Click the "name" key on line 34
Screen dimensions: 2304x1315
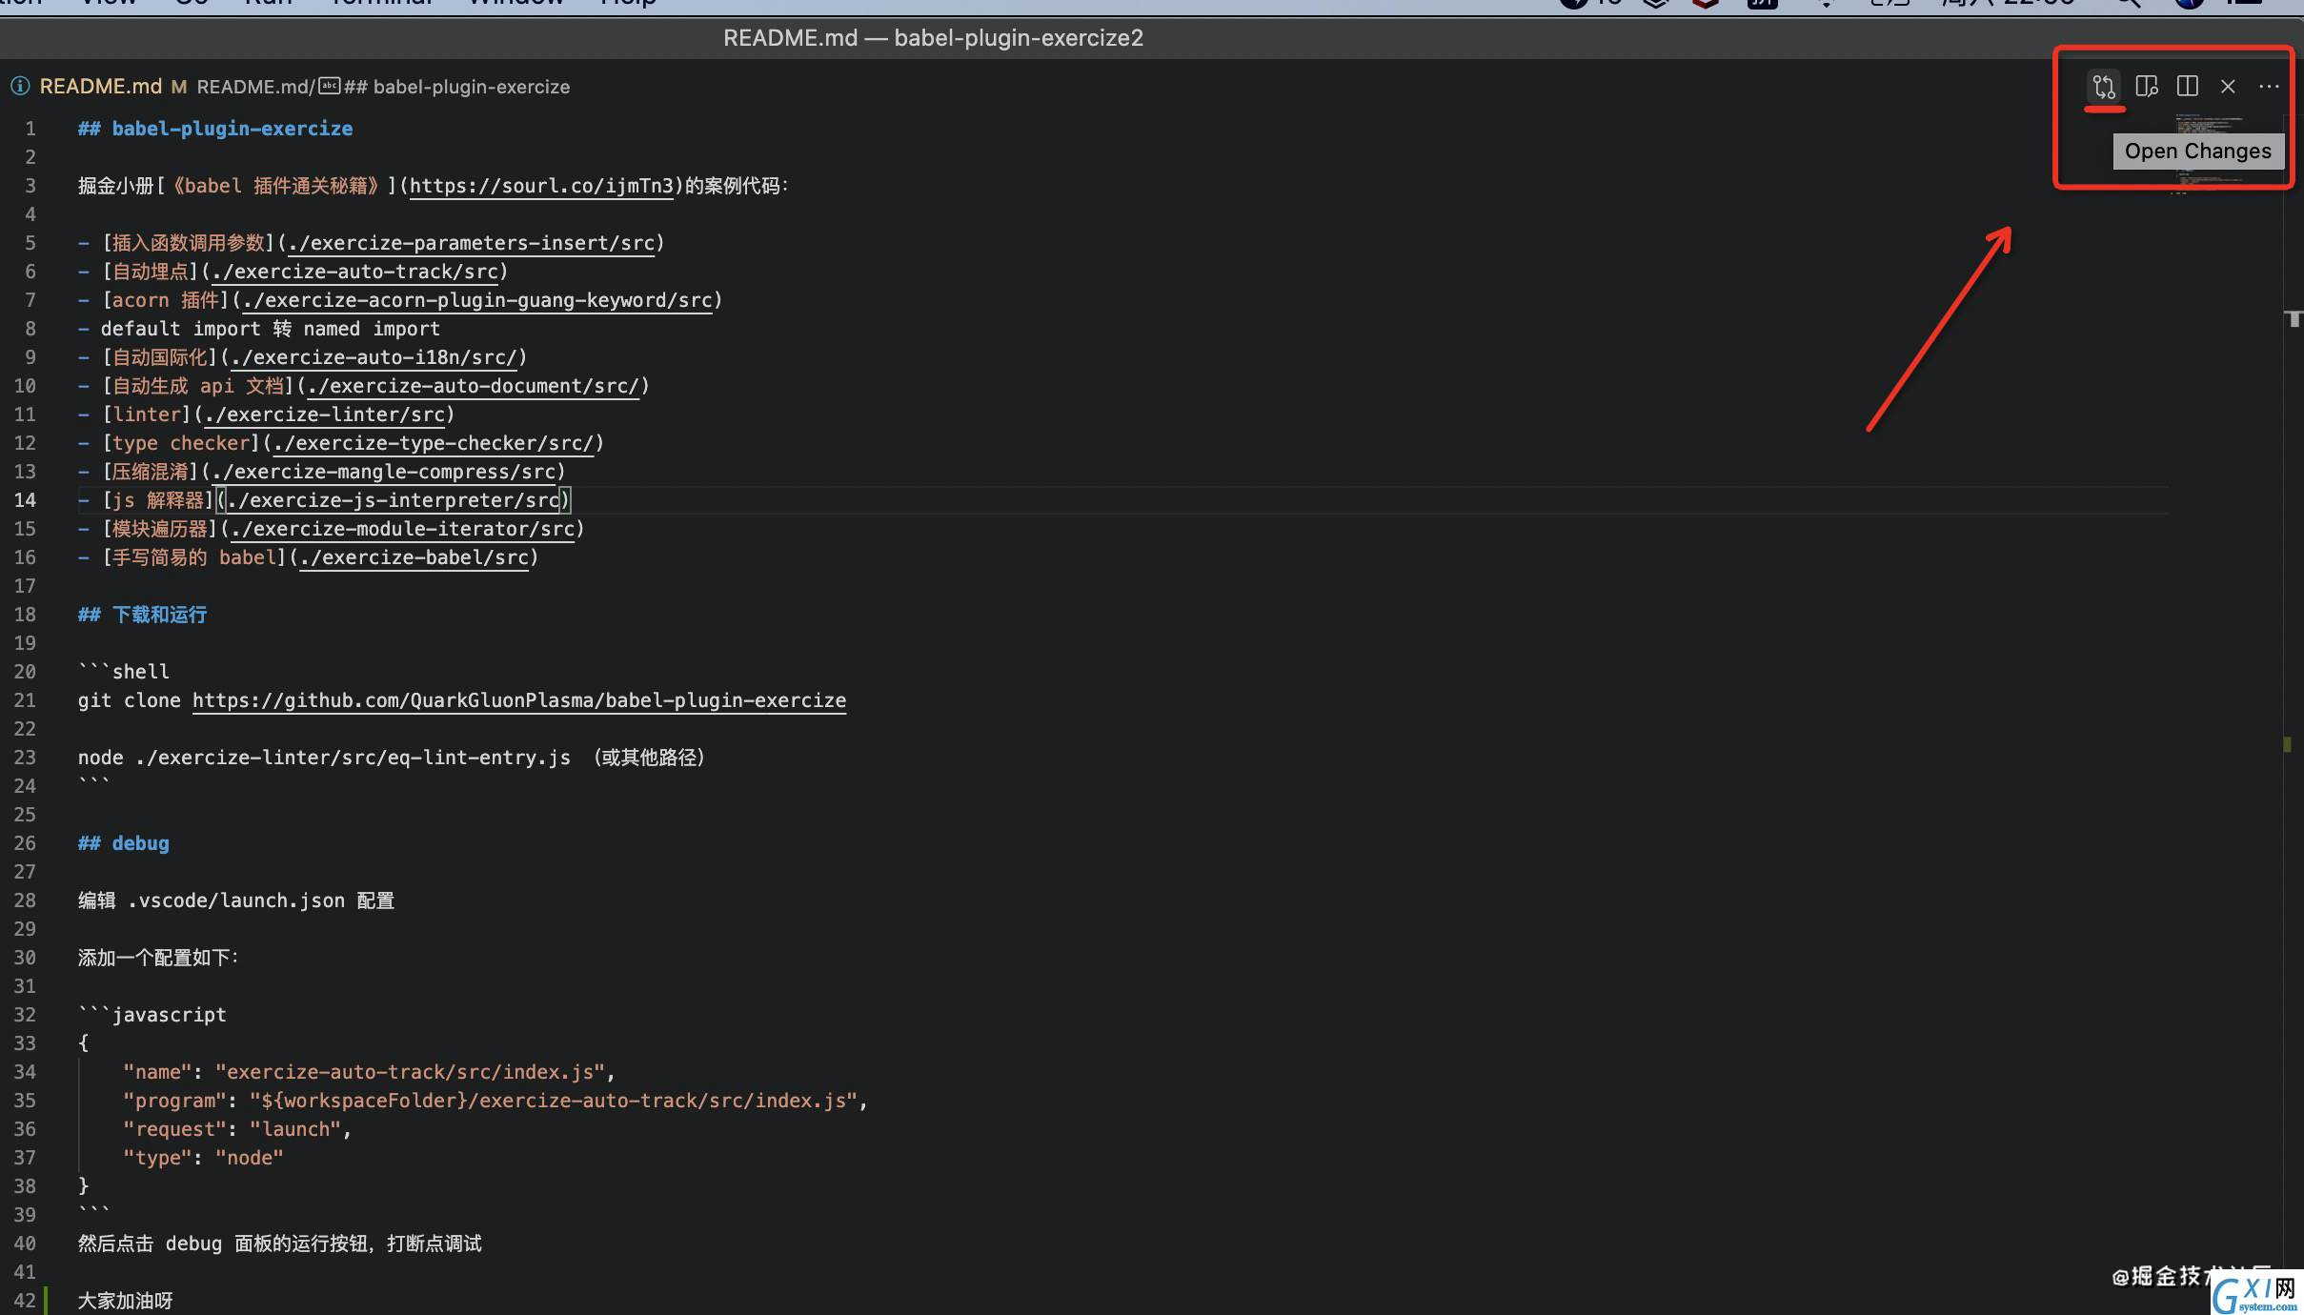tap(158, 1072)
